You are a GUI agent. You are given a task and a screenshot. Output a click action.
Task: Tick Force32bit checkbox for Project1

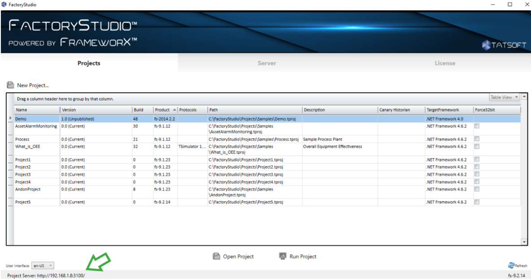coord(477,160)
